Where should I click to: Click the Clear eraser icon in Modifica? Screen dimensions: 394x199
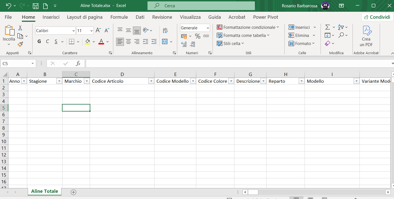click(x=328, y=43)
